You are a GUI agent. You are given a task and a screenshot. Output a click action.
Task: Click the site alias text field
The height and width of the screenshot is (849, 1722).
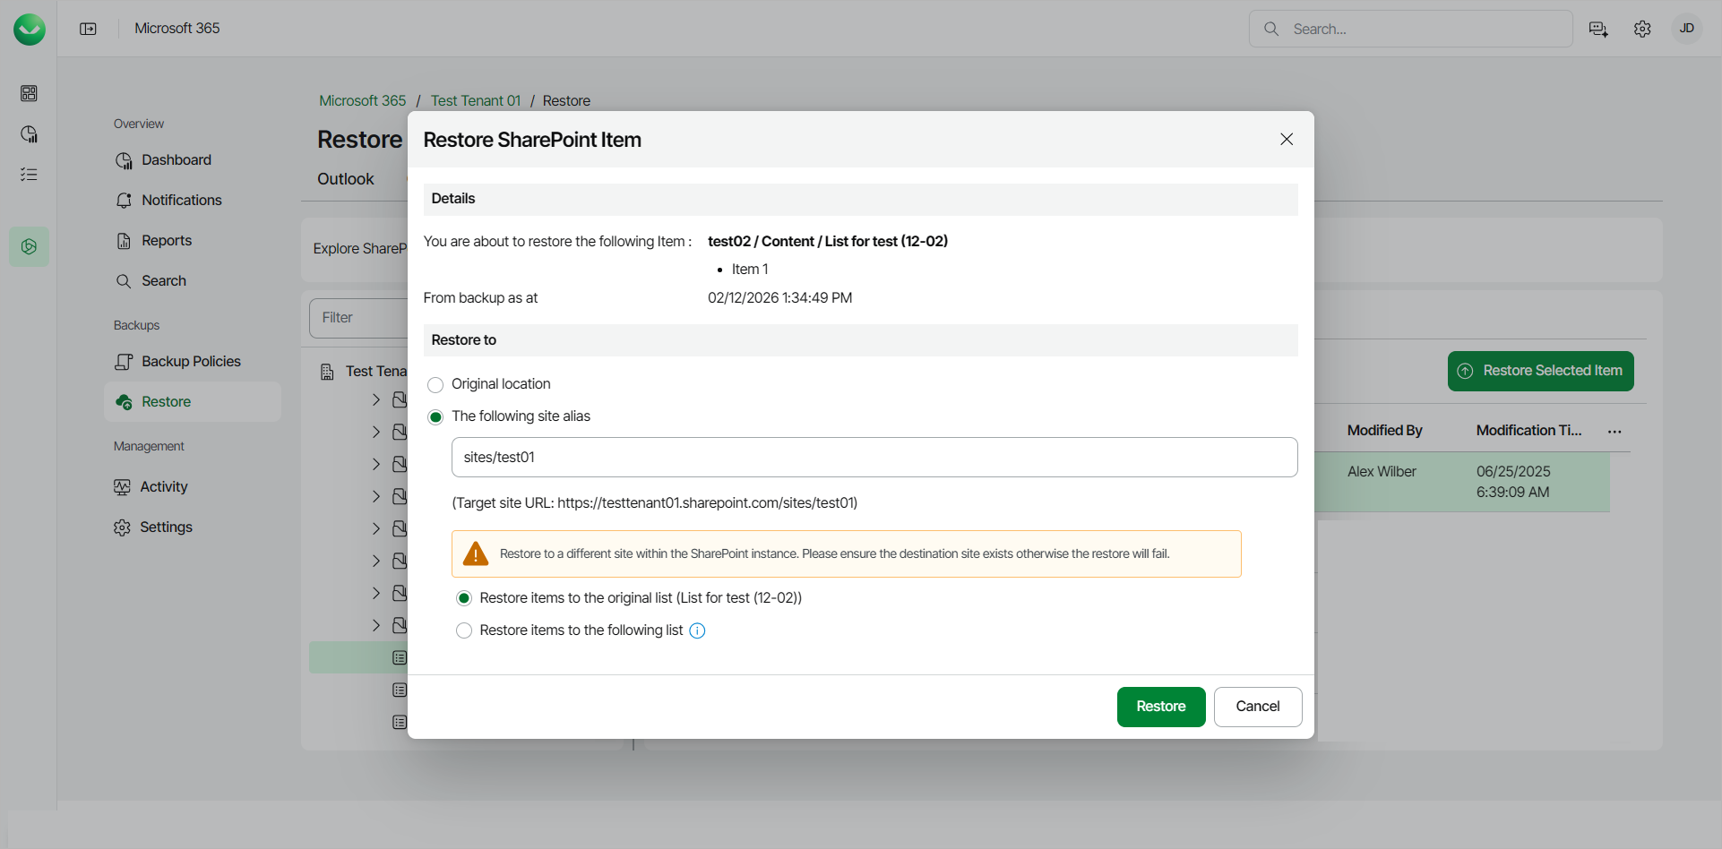pos(874,457)
